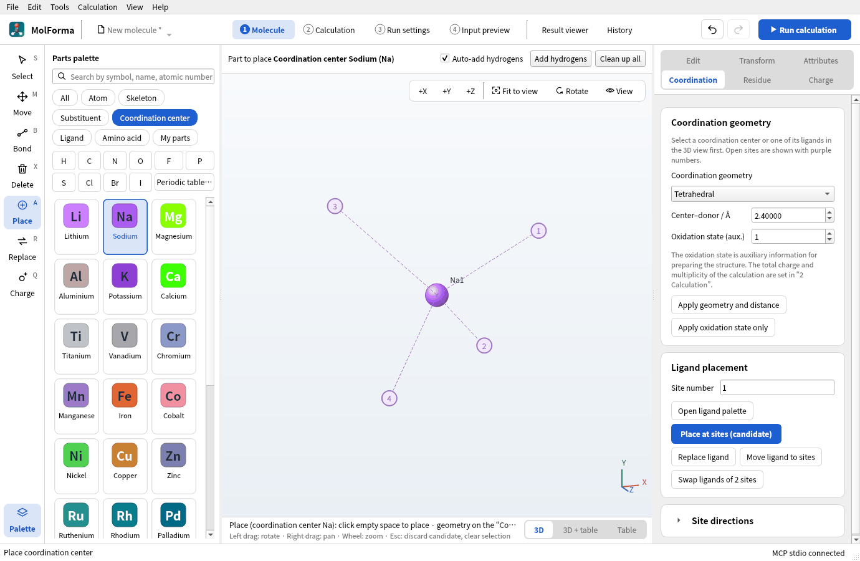Select the Charge tool
The height and width of the screenshot is (561, 860).
[22, 284]
